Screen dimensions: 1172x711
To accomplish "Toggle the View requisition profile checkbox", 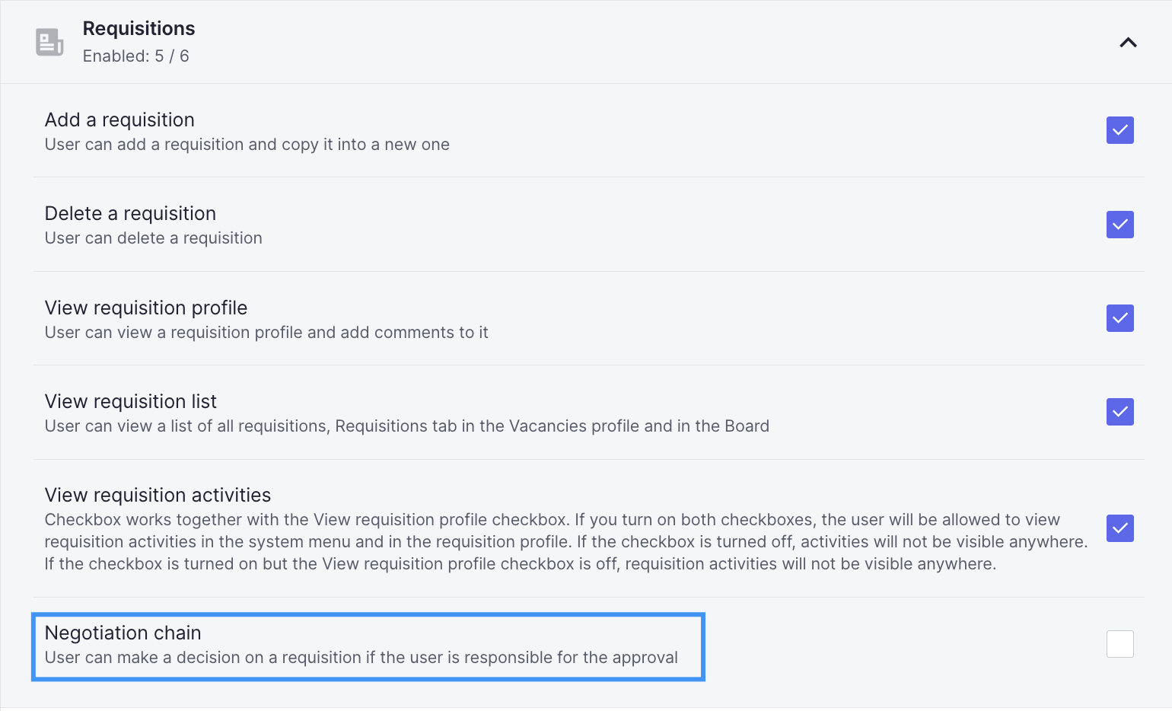I will (x=1119, y=318).
